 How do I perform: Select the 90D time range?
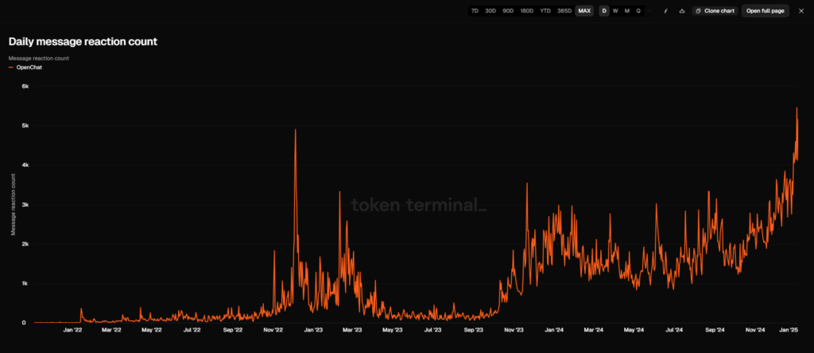[508, 11]
